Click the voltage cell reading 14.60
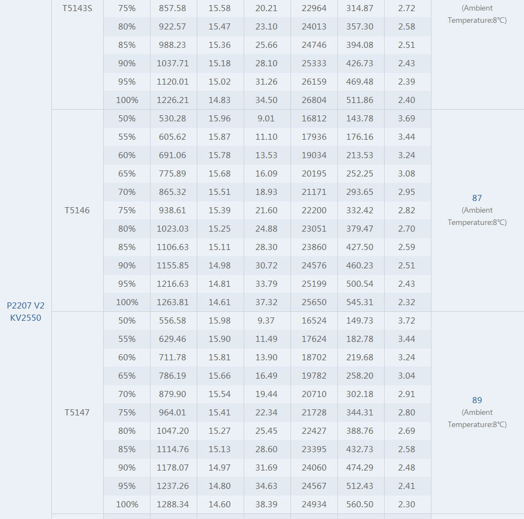 point(220,505)
